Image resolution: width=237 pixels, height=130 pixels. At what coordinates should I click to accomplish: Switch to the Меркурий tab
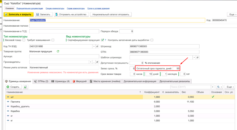point(79,81)
